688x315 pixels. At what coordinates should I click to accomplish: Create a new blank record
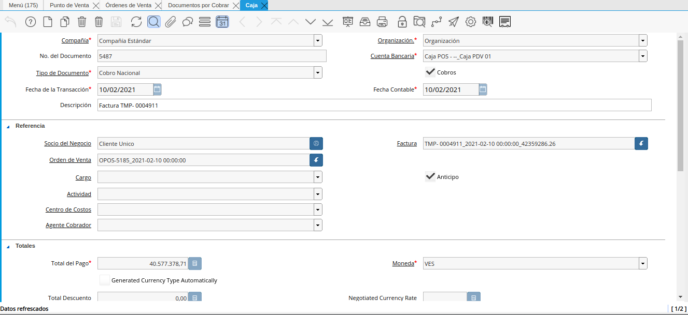tap(47, 22)
